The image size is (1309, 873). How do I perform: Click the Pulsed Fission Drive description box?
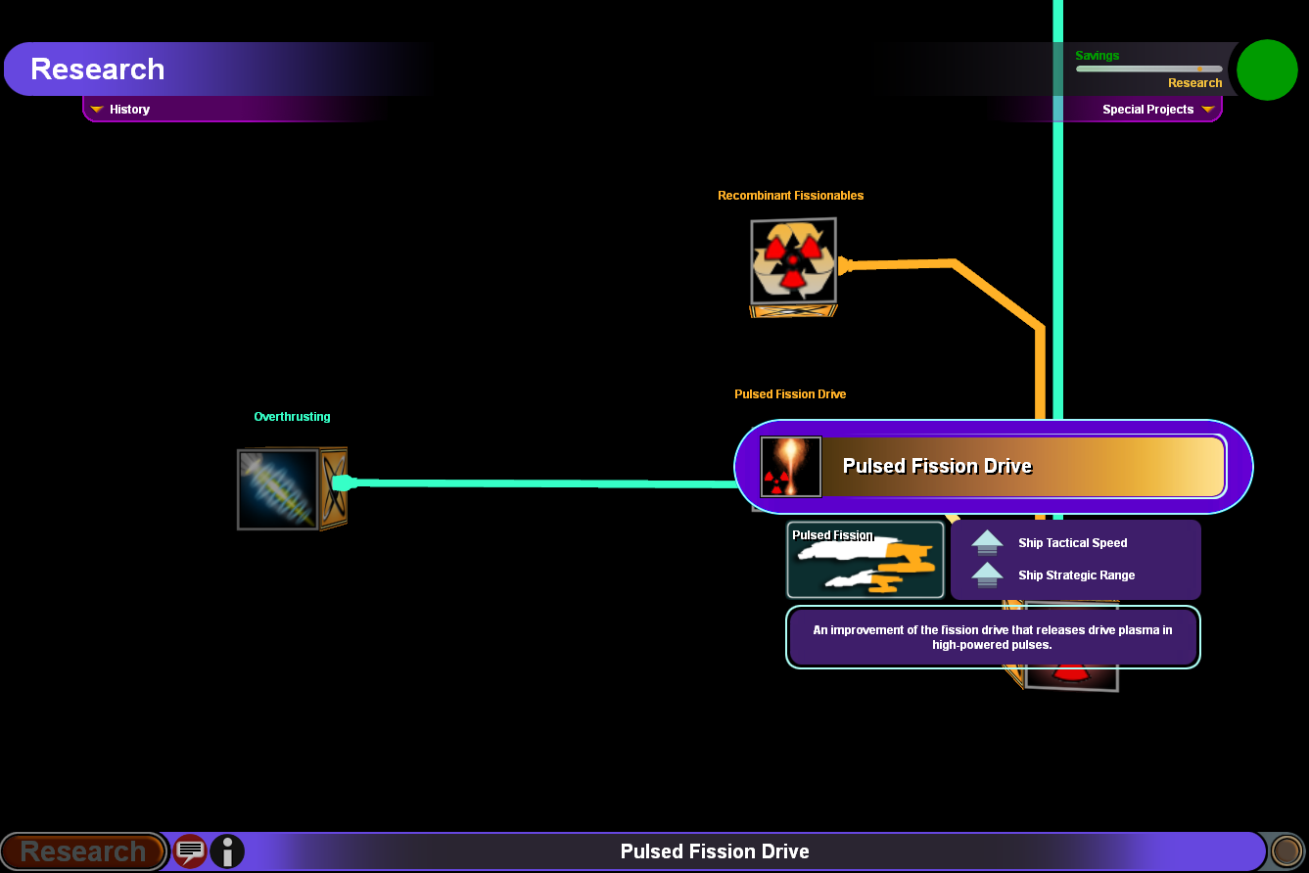coord(993,637)
